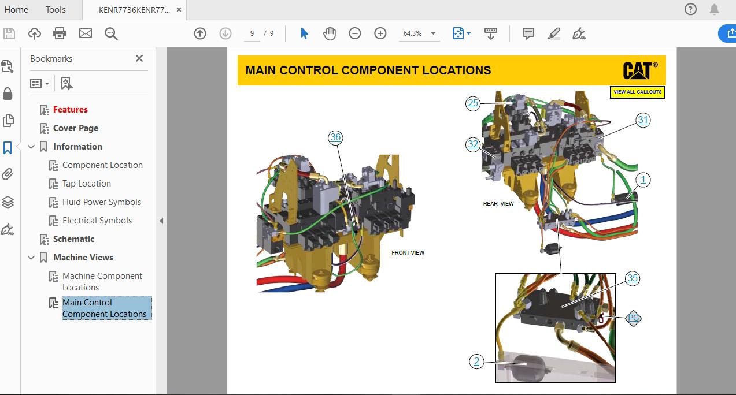Enable reading mode from the toolbar
Screen dimensions: 736x395
click(490, 33)
